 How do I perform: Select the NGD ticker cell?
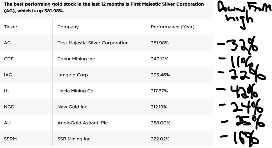(x=9, y=107)
